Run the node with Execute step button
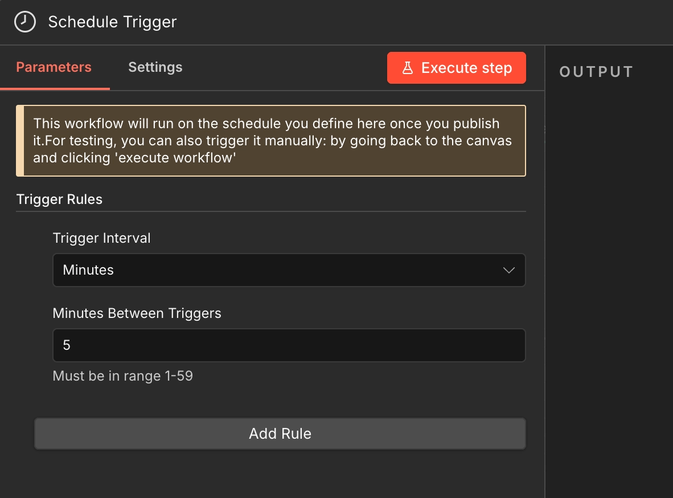Viewport: 673px width, 498px height. [x=456, y=68]
